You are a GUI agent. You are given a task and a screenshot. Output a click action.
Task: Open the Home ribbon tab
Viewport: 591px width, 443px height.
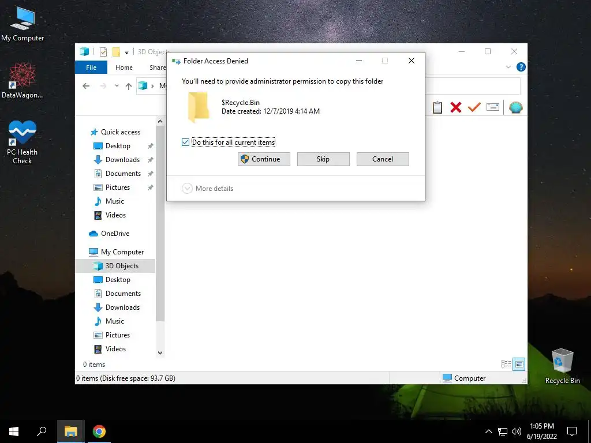pyautogui.click(x=124, y=67)
